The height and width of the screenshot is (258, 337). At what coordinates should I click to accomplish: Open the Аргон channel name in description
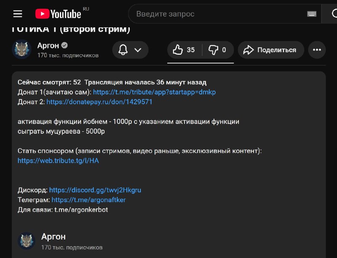[53, 237]
